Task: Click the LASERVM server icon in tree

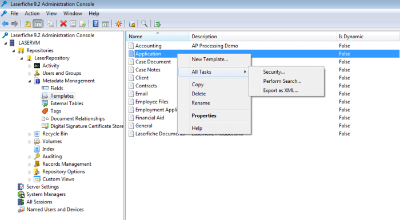Action: click(x=12, y=43)
